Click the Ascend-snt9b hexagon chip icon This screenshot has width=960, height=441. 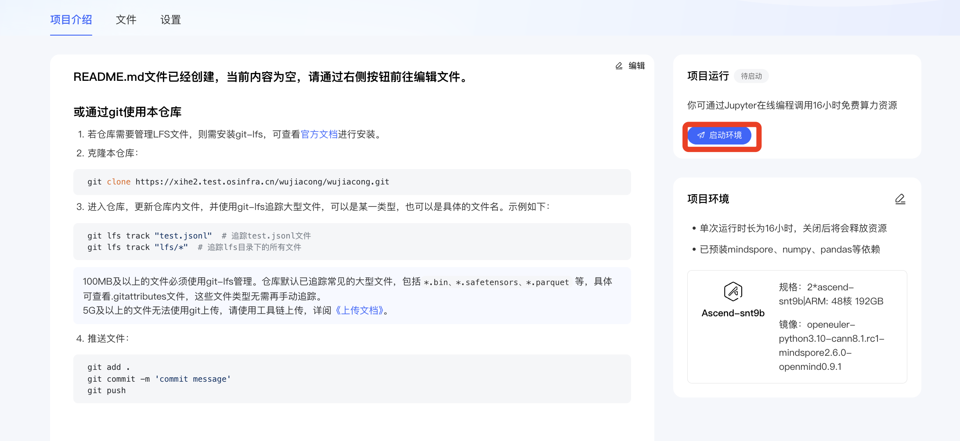tap(733, 291)
